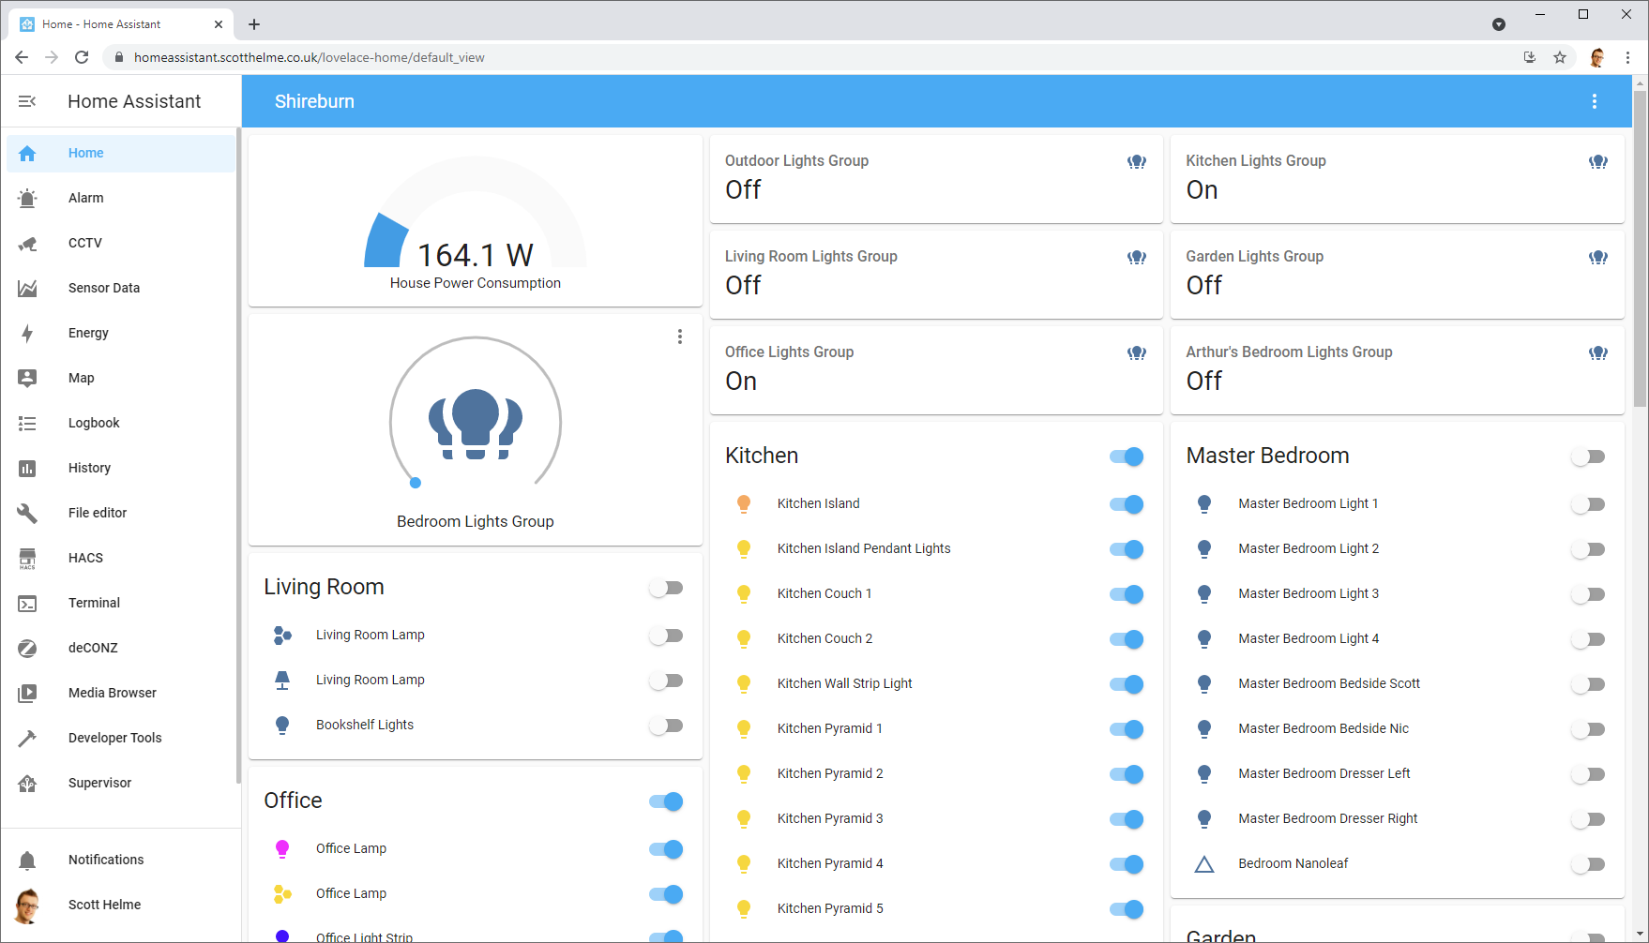The height and width of the screenshot is (943, 1649).
Task: Click the Scott Helme profile entry
Action: pos(104,904)
